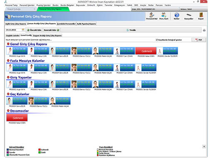Screen dimensions: 212x158
Task: Open the Pers. Kart icon
Action: 164,16
